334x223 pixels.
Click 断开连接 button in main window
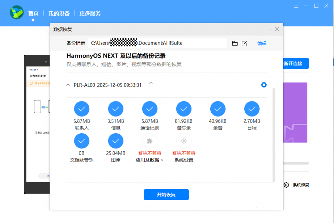296,63
